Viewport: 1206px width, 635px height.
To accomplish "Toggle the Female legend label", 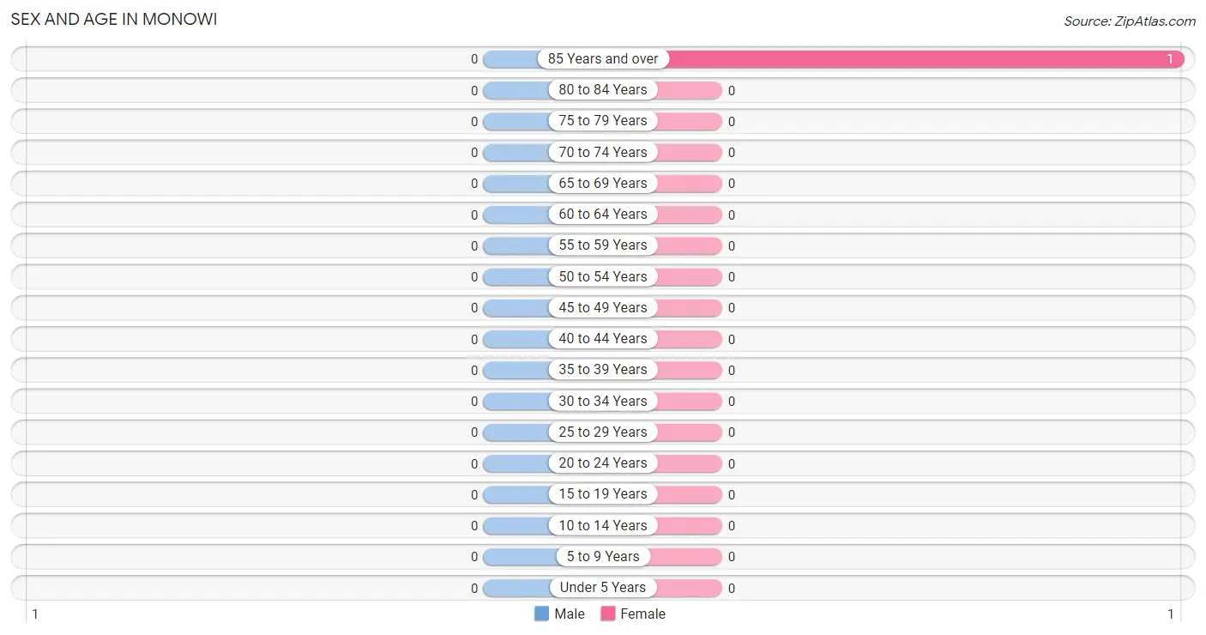I will (643, 614).
